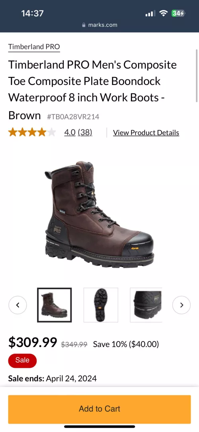Screen dimensions: 199x432
Task: Tap the main brown boot product image
Action: (99, 214)
